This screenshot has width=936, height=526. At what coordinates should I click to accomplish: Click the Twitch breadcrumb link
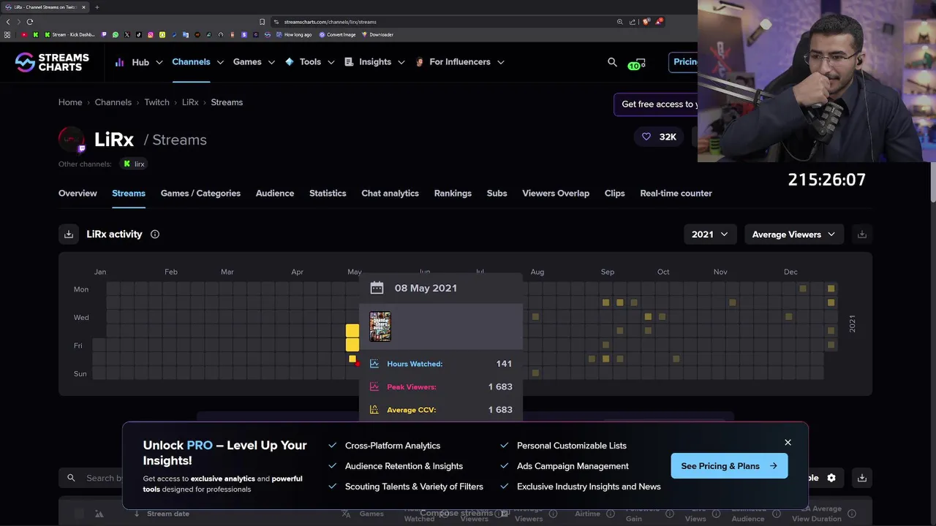click(x=156, y=102)
